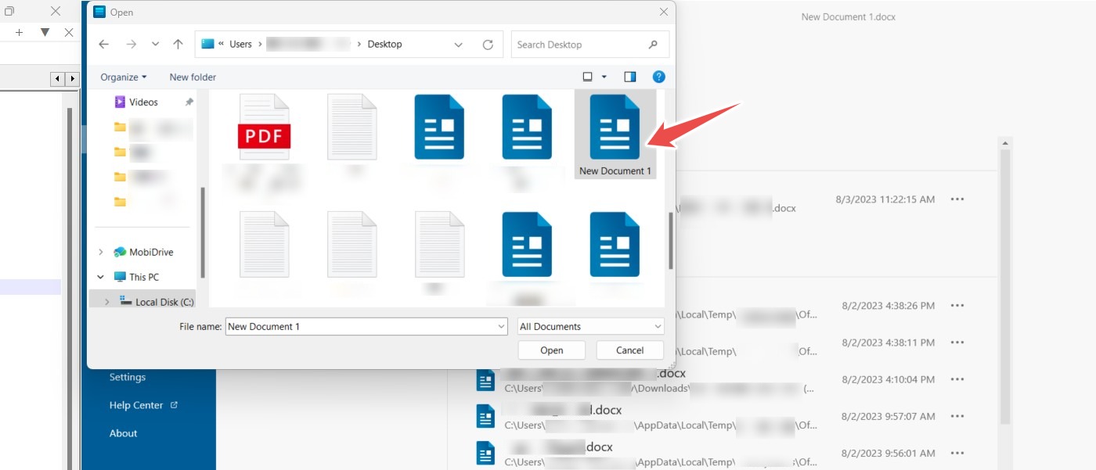The image size is (1096, 470).
Task: Open the change view layout icon
Action: point(588,77)
